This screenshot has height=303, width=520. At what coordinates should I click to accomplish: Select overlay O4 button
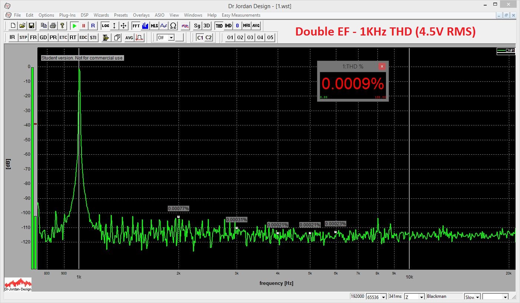[260, 37]
